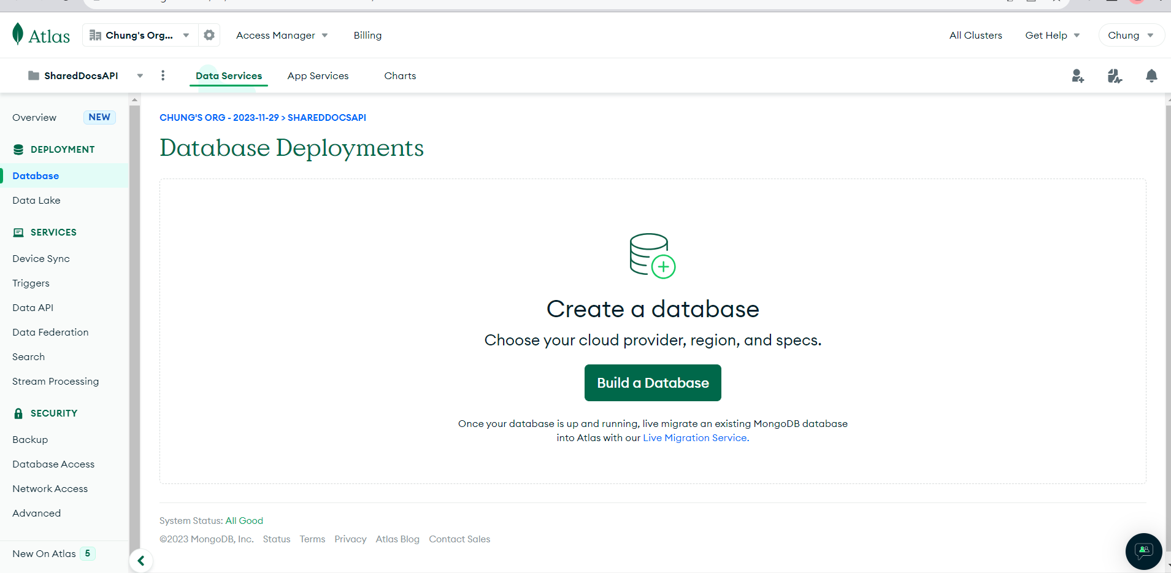Click the SECURITY section header
Viewport: 1171px width, 573px height.
45,413
